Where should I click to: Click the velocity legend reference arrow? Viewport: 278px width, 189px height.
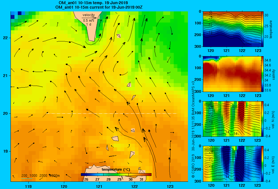(89, 18)
